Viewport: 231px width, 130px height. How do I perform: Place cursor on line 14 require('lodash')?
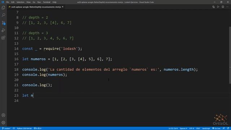(62, 49)
